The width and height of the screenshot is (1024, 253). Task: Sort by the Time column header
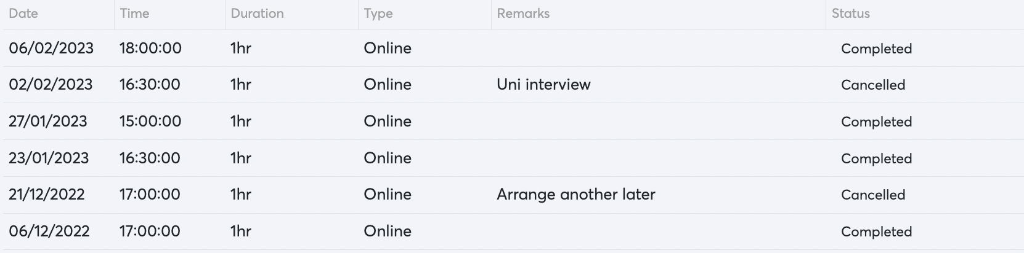pyautogui.click(x=134, y=14)
